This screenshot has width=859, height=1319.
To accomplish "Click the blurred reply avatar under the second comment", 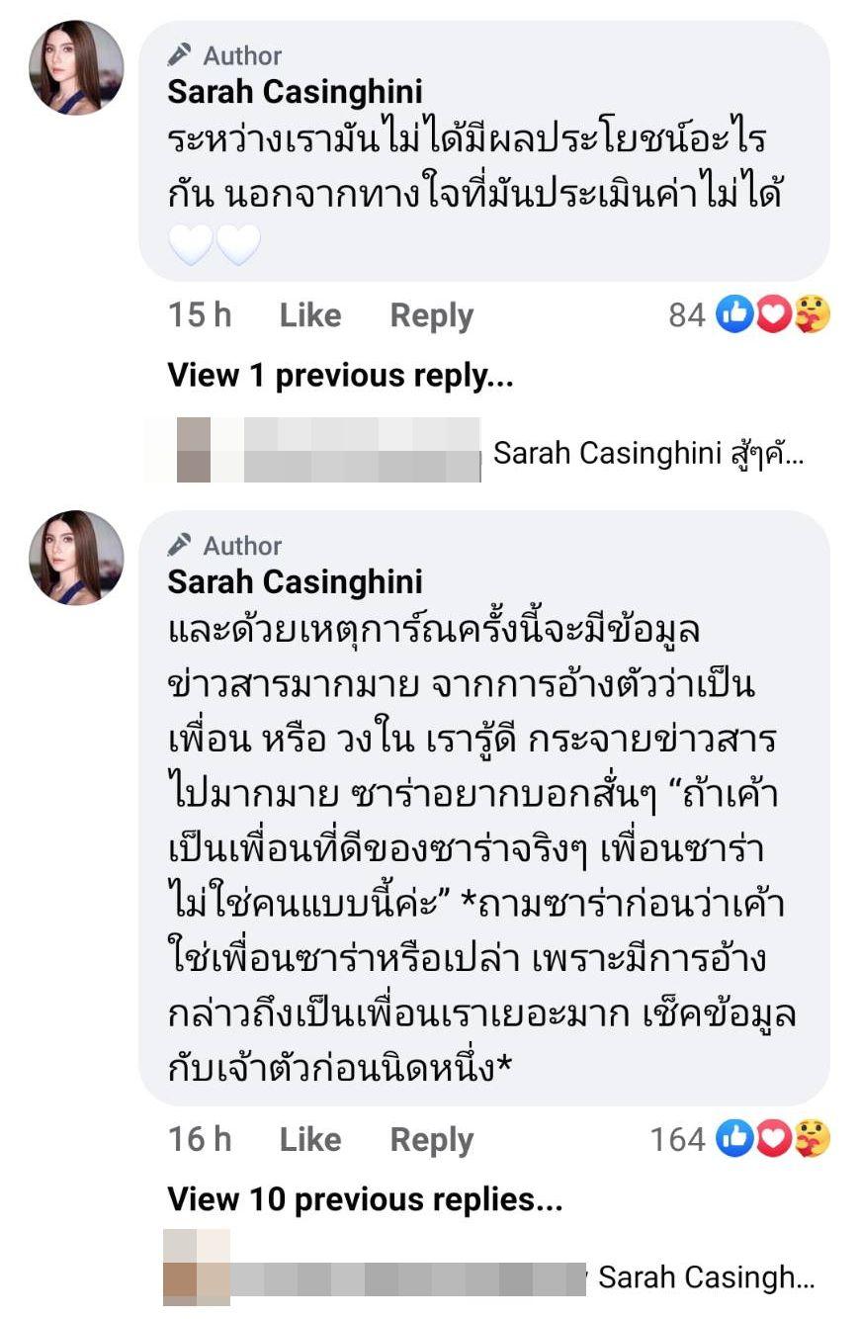I will 196,1267.
